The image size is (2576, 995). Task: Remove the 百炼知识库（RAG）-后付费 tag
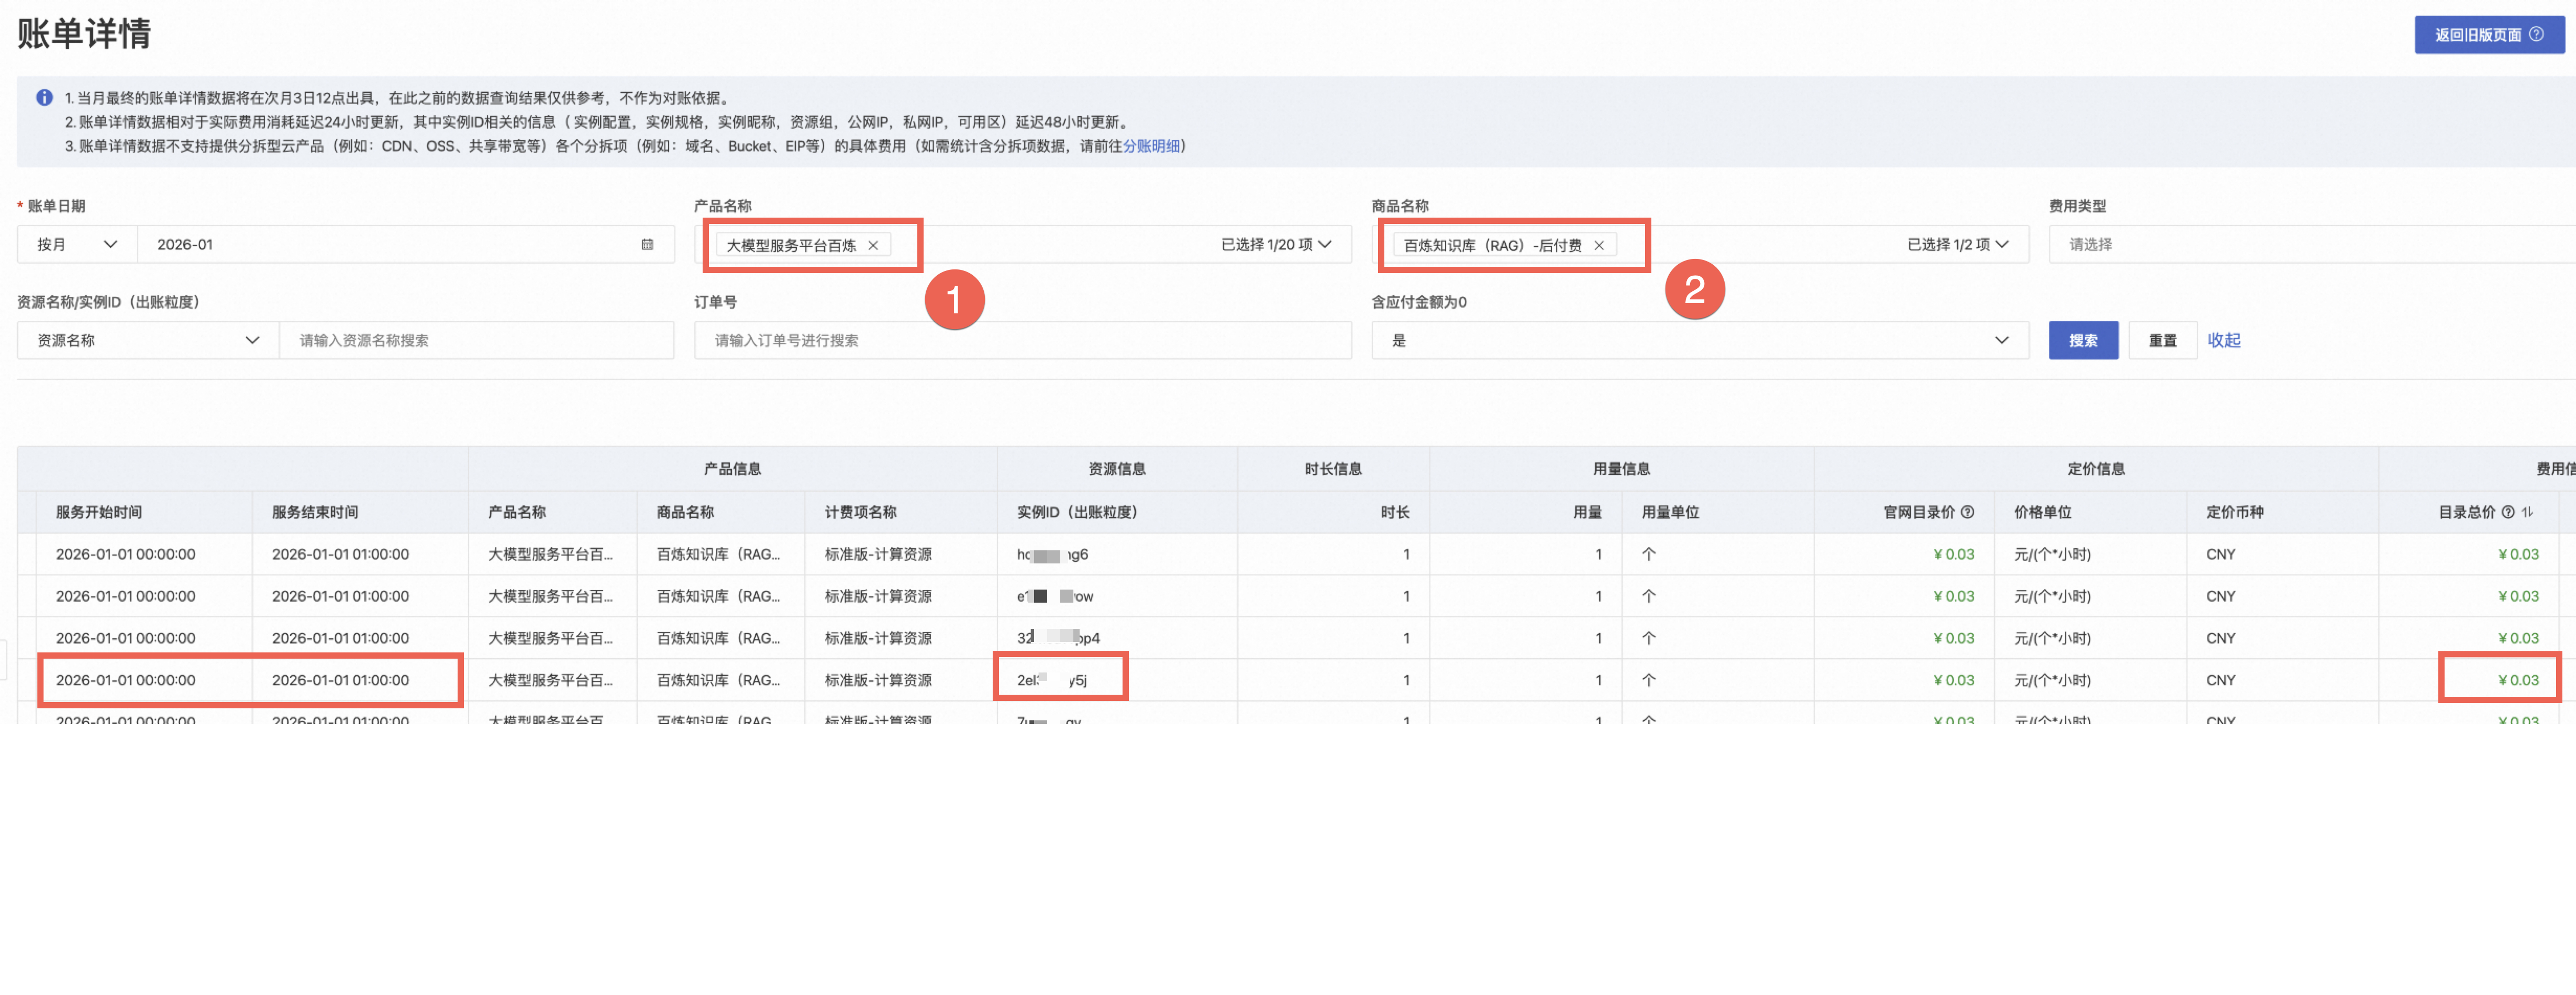[1599, 246]
